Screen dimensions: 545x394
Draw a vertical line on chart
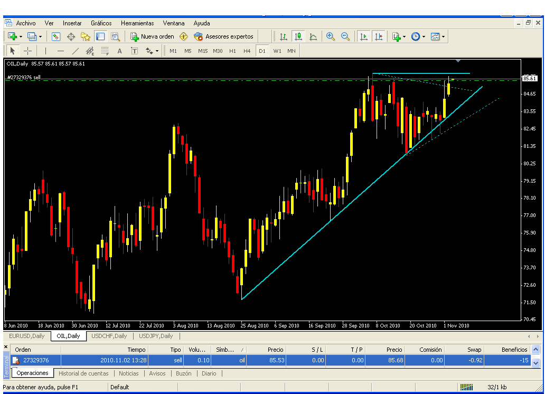click(x=45, y=51)
